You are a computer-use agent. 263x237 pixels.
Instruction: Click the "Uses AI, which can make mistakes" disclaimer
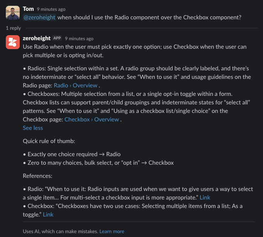tap(60, 231)
